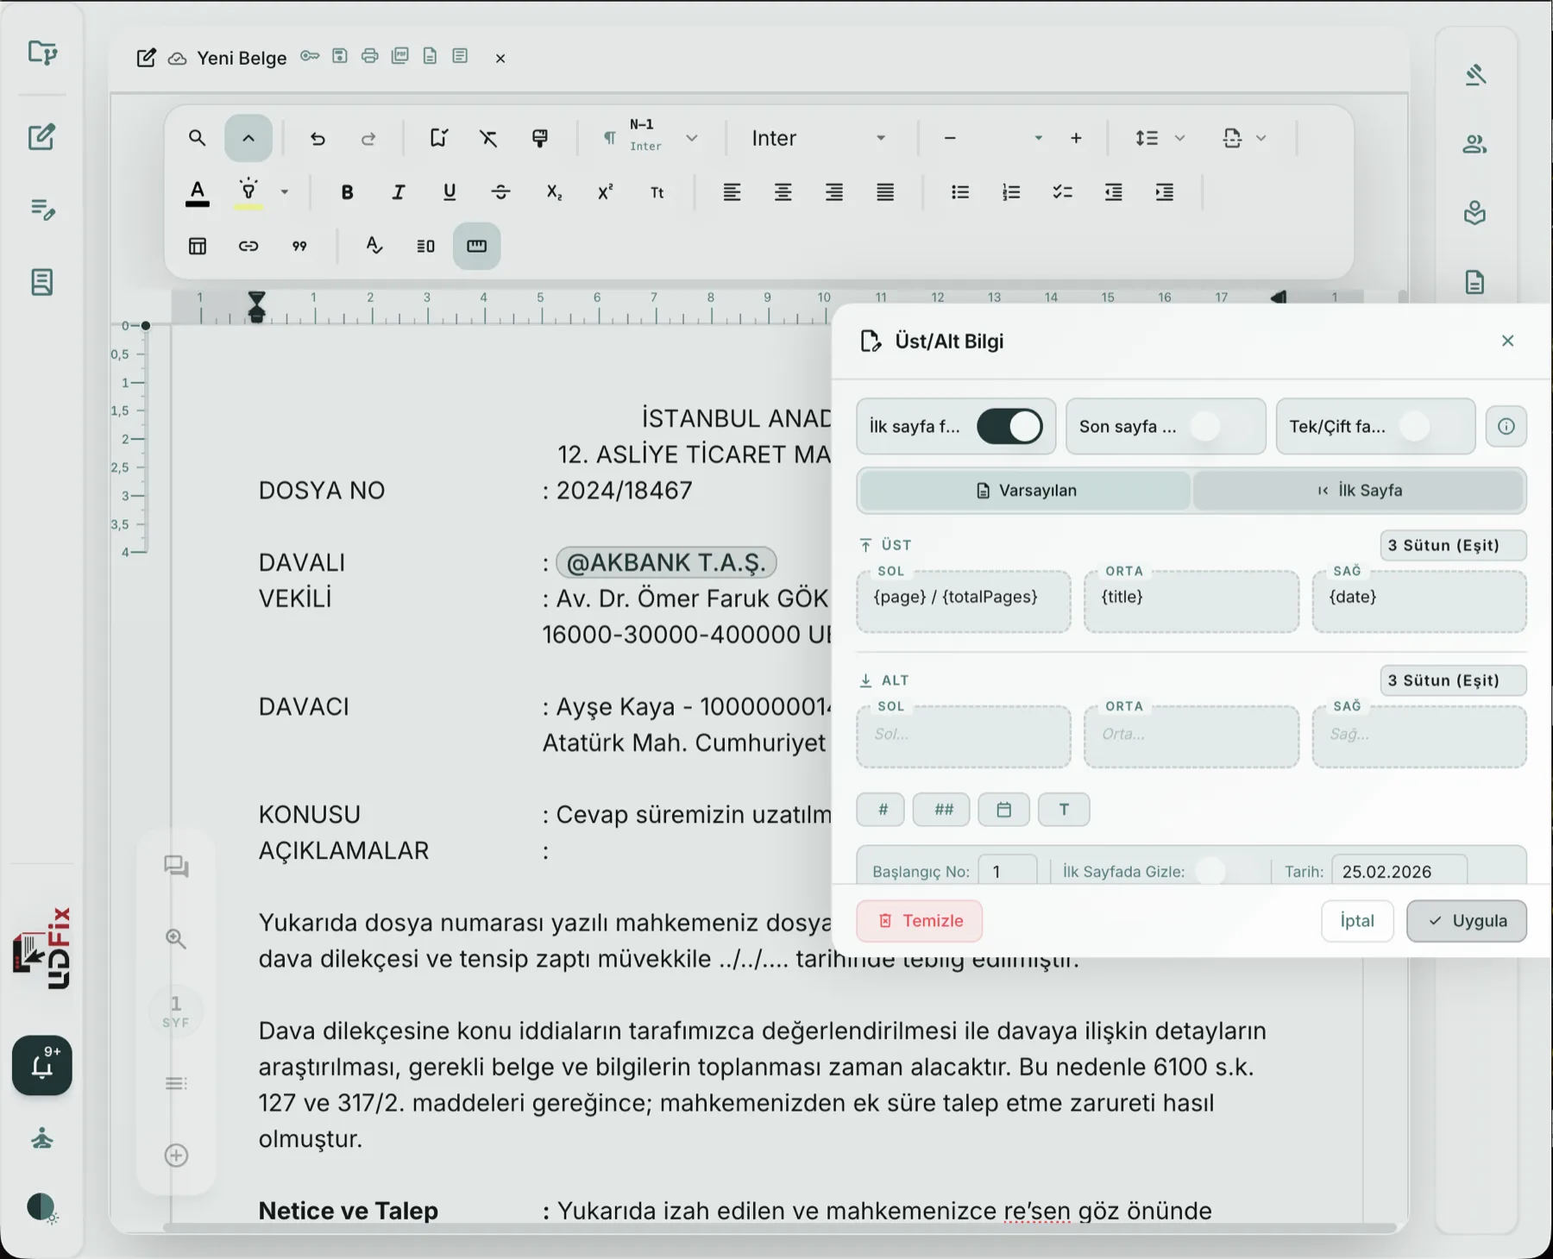Enable the Tek/Çift switch

[x=1430, y=426]
